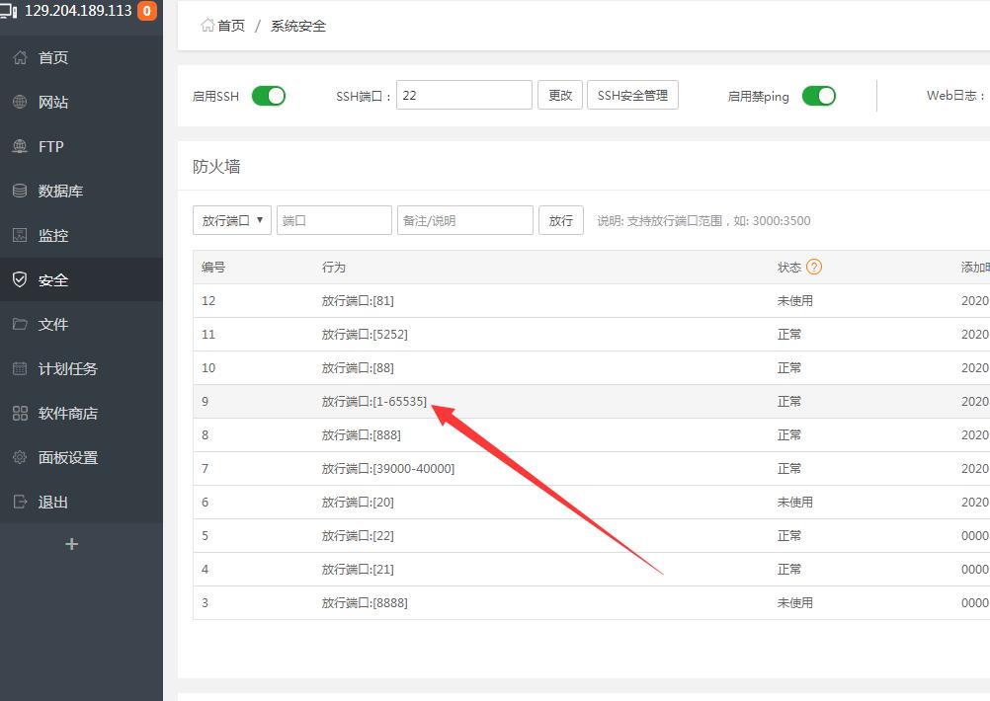
Task: Open 面板设置 in the sidebar
Action: click(67, 458)
